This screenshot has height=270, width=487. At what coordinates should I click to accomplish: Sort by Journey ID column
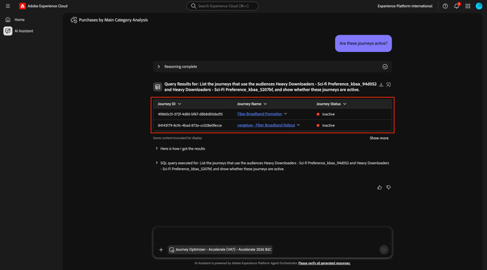pos(169,104)
